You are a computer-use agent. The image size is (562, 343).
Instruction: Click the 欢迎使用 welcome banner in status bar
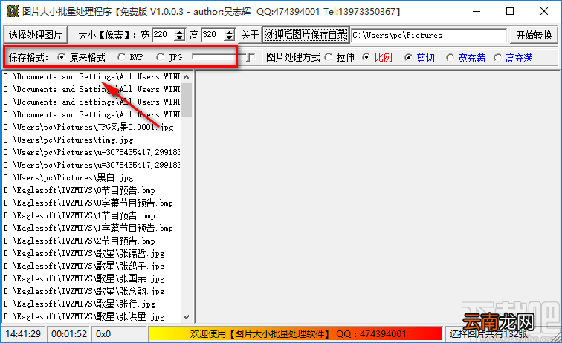tap(296, 333)
